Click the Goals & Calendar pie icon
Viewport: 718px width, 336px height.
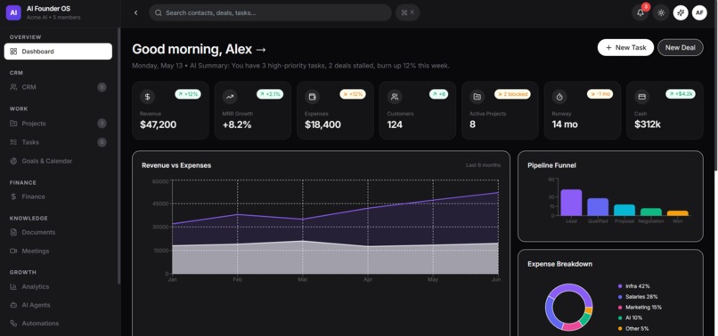(x=13, y=161)
